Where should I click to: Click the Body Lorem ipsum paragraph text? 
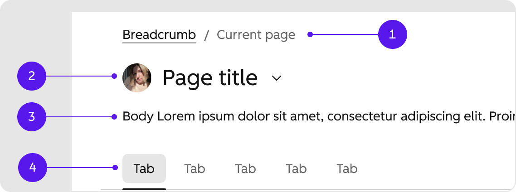tap(319, 117)
